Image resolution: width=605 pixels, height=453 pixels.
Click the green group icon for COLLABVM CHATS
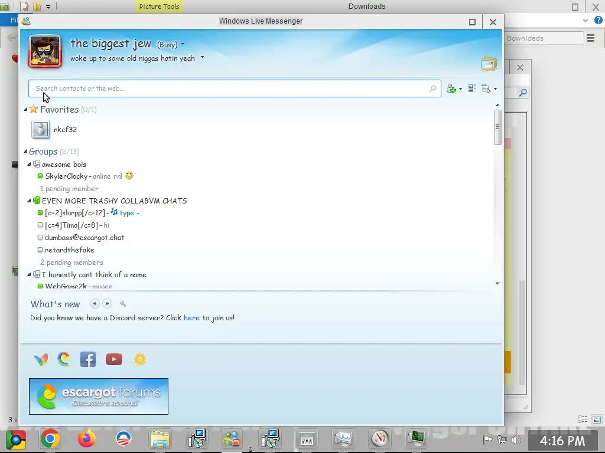36,201
